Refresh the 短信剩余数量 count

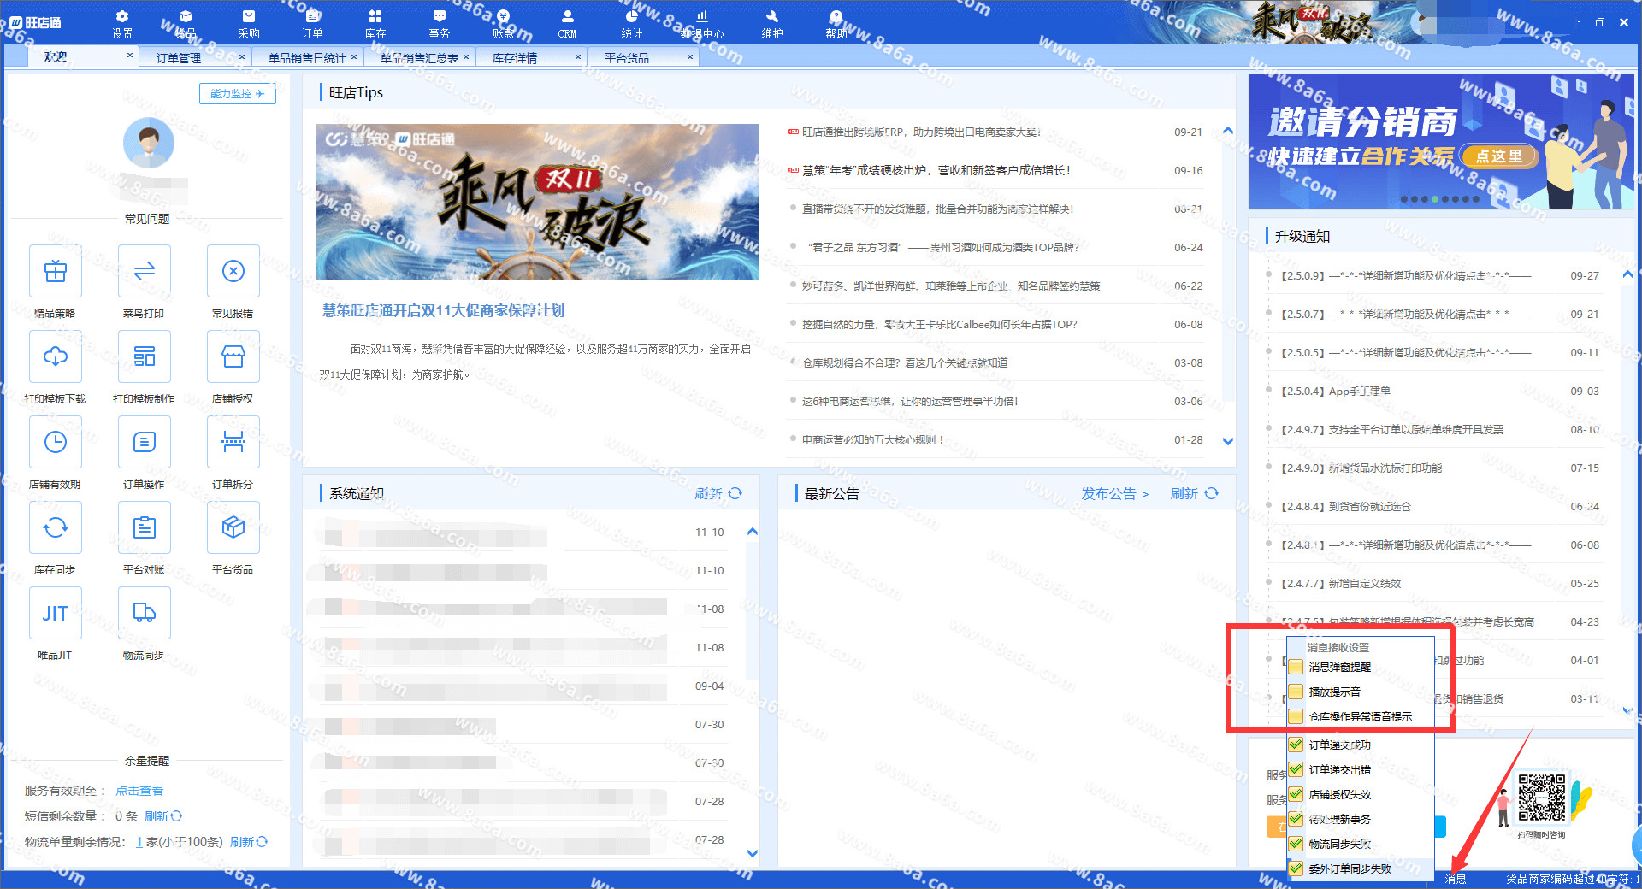pyautogui.click(x=163, y=816)
